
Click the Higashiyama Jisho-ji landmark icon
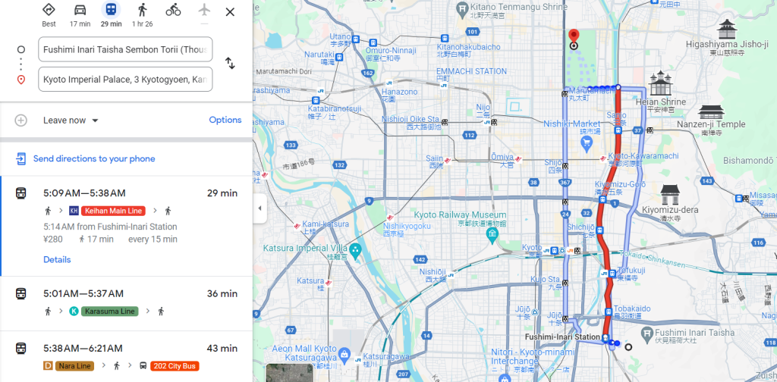(727, 29)
